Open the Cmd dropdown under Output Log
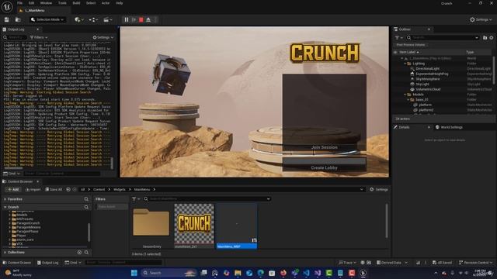 pos(12,174)
